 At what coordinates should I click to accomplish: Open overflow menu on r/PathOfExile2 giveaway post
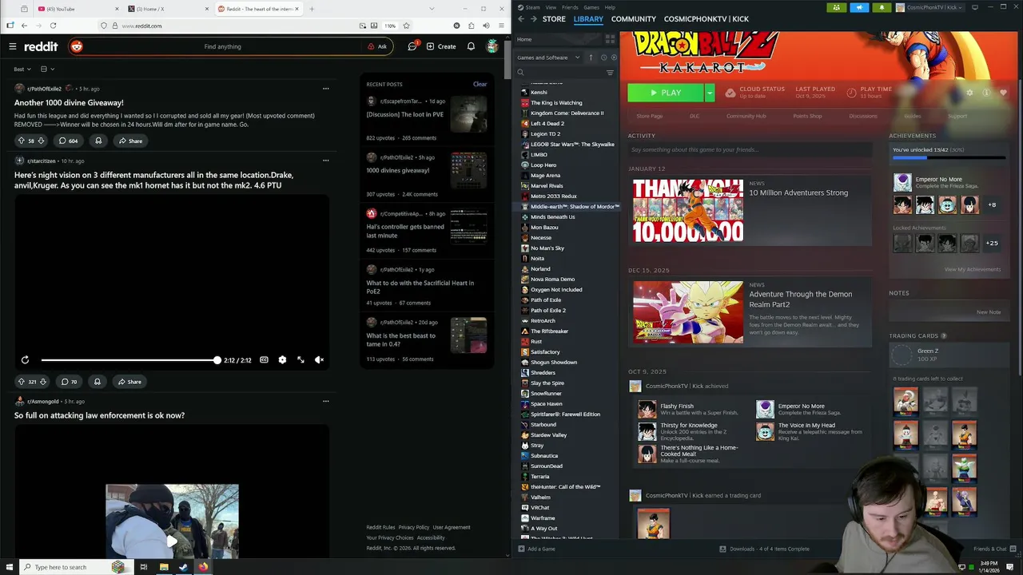(325, 89)
